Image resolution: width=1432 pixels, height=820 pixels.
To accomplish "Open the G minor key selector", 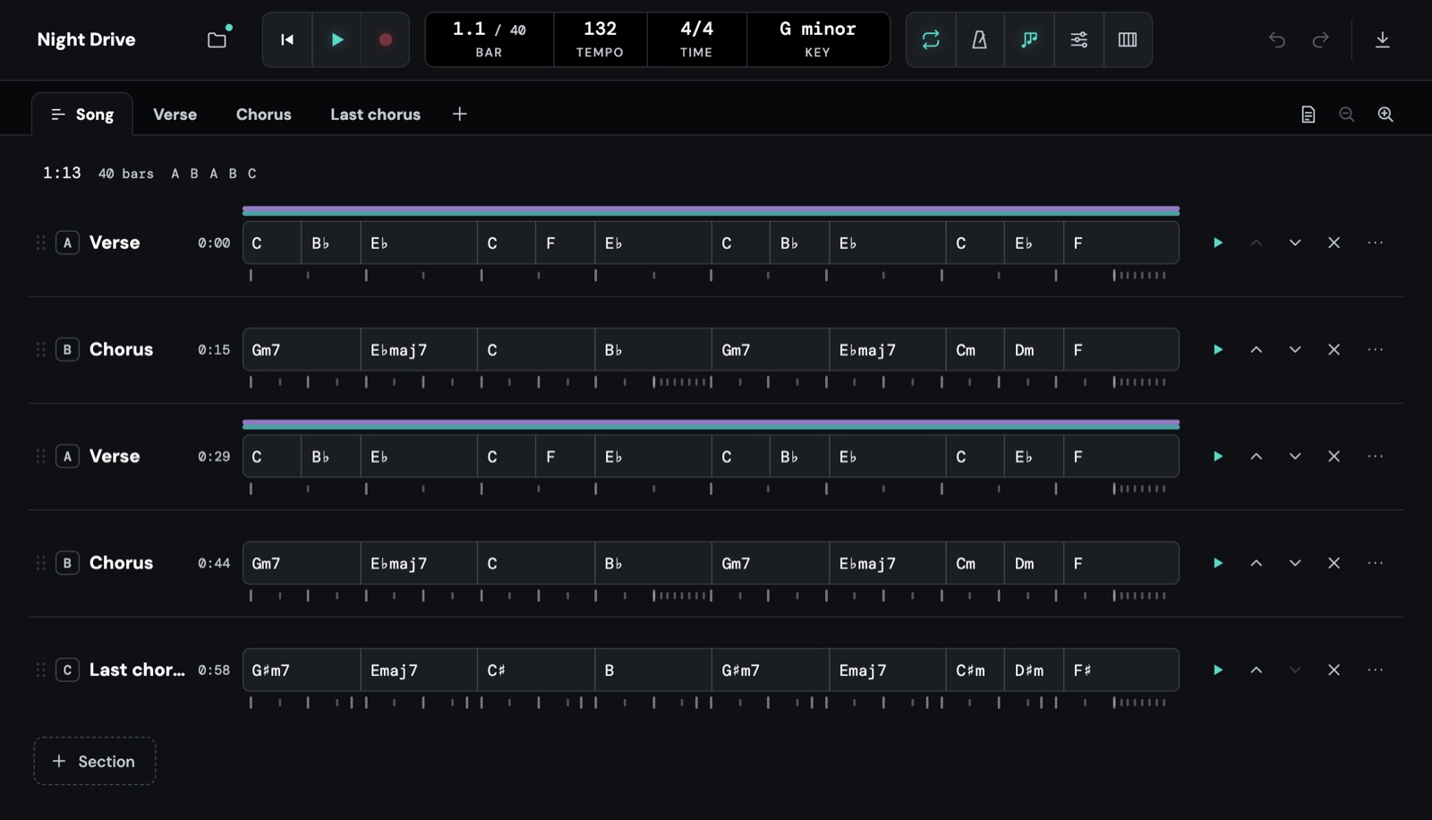I will pos(817,39).
